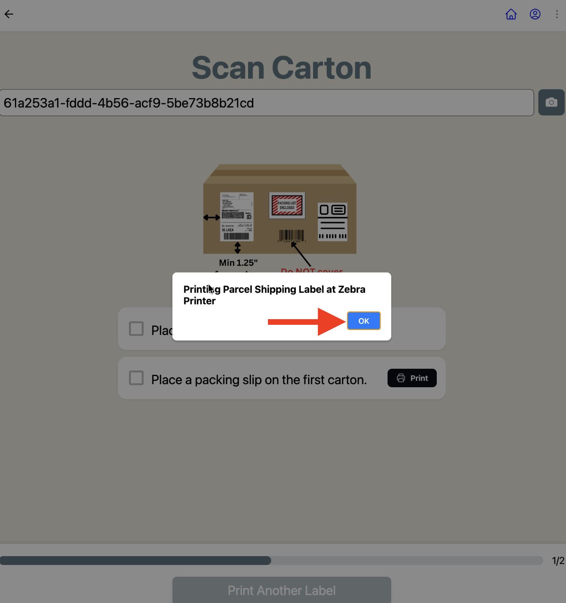The height and width of the screenshot is (603, 566).
Task: Click Print Another Label button
Action: point(281,590)
